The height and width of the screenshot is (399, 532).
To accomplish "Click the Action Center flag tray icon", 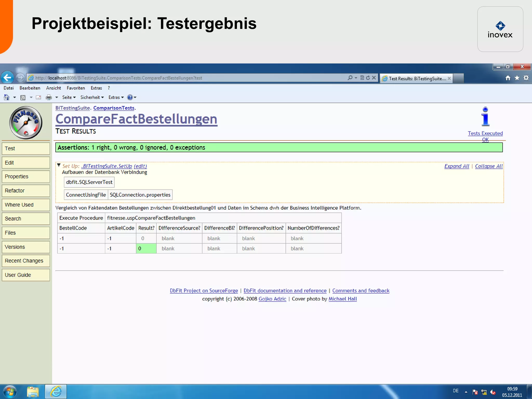I will coord(475,392).
